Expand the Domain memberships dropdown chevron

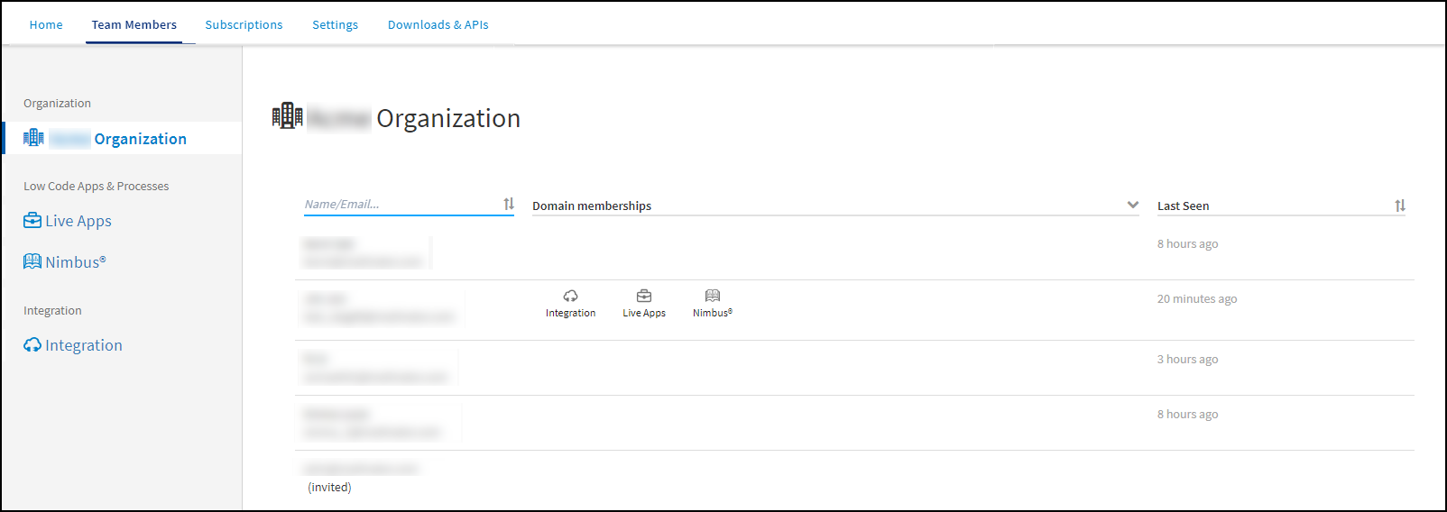coord(1133,205)
